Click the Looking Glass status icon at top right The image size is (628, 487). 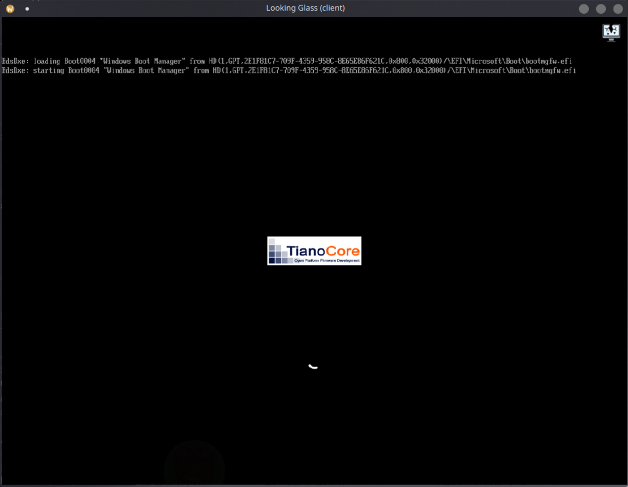coord(611,32)
